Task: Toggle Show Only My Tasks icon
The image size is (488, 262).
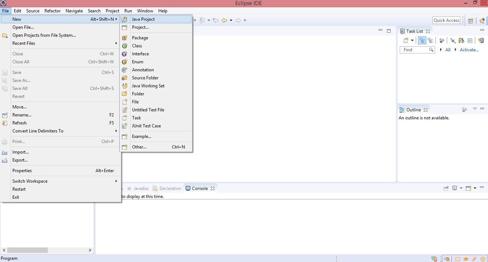Action: pos(461,40)
